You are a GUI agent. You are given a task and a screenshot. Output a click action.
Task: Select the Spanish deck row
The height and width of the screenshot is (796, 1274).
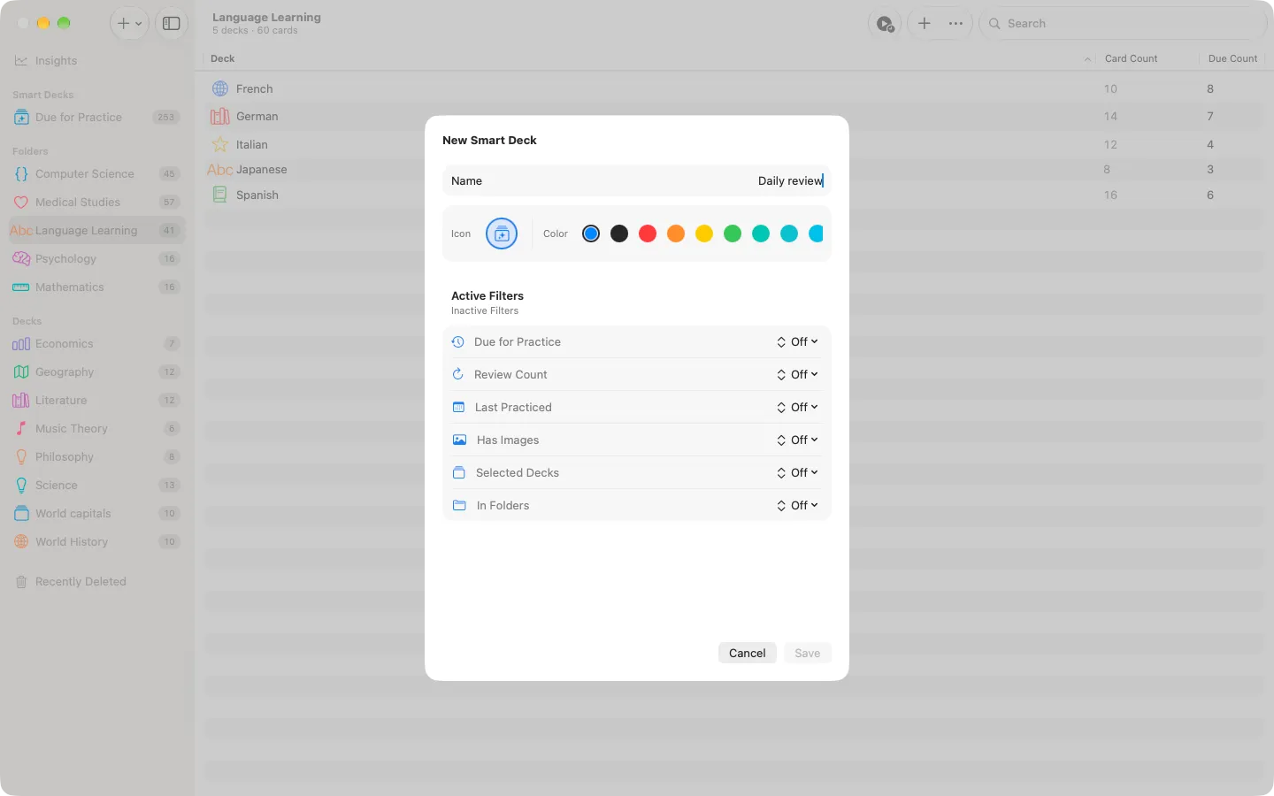[734, 195]
